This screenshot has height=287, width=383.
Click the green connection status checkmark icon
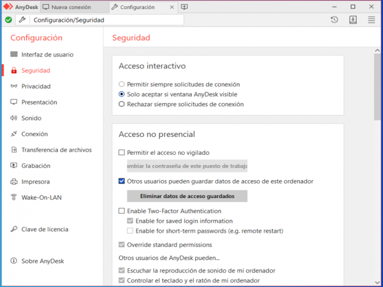(x=8, y=20)
